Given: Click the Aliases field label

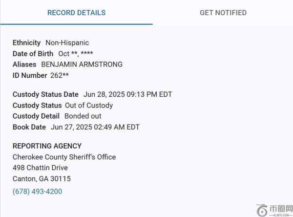Looking at the screenshot, I should point(24,65).
